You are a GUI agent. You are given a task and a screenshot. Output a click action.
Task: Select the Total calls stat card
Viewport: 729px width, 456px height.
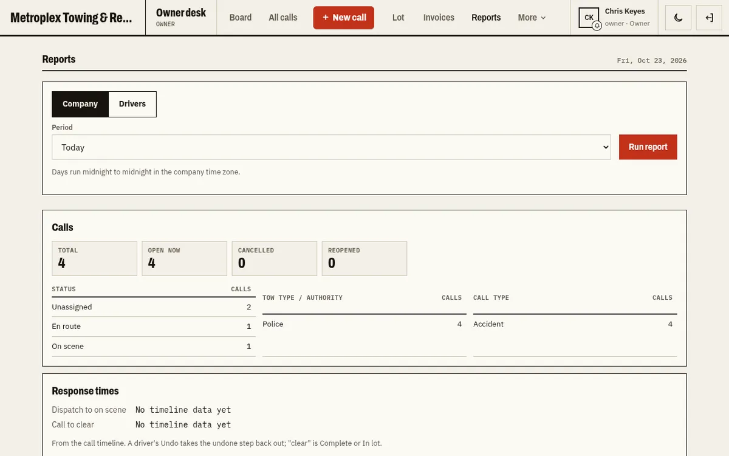(94, 258)
